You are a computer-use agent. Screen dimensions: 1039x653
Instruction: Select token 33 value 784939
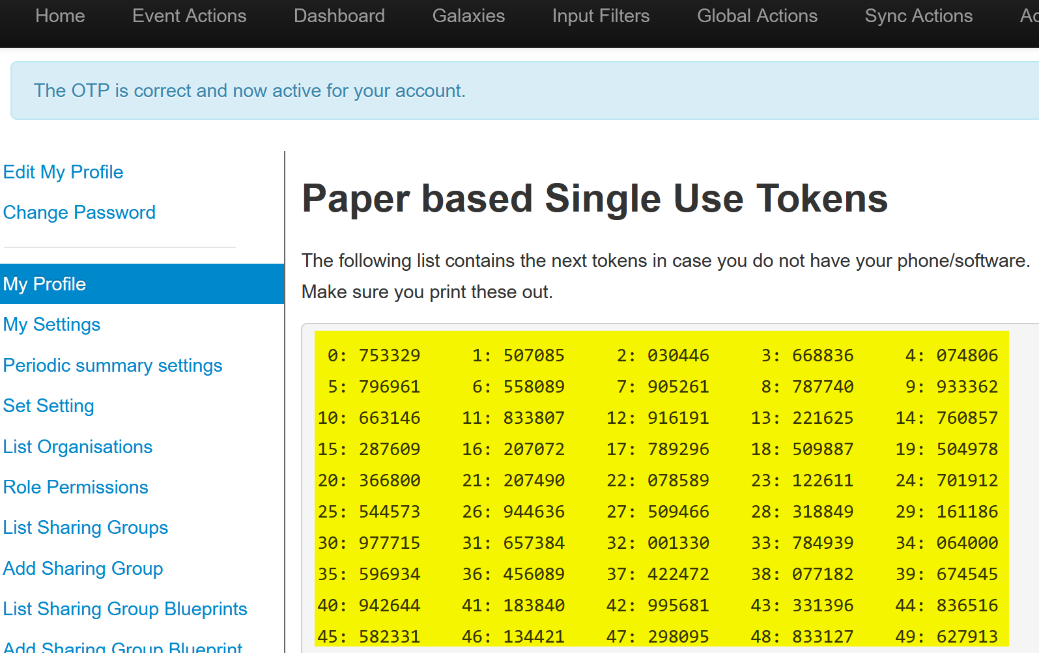(x=823, y=543)
